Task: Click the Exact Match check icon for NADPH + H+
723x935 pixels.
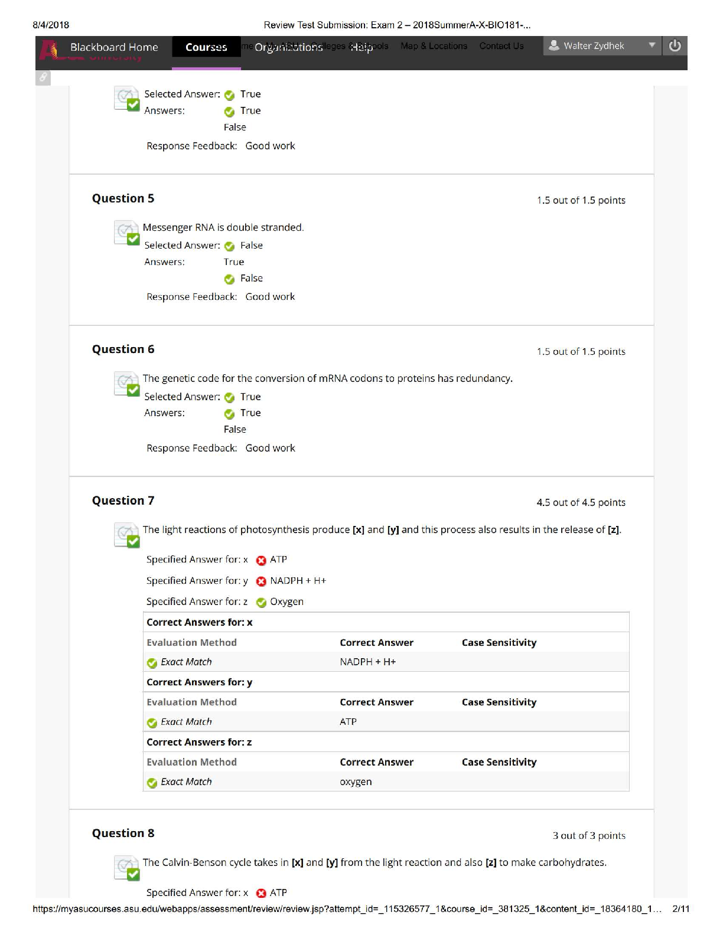Action: click(x=152, y=663)
